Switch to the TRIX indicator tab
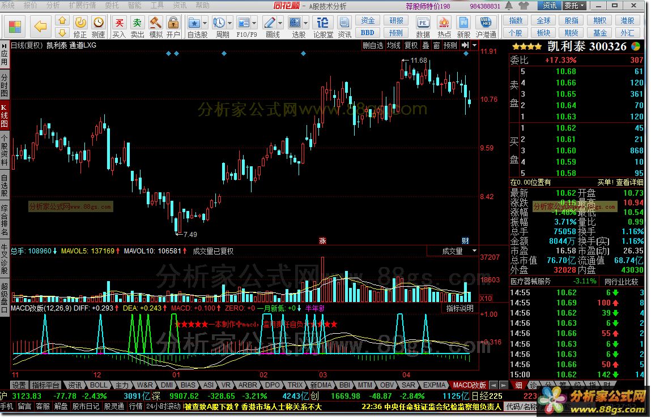This screenshot has height=418, width=651. (296, 385)
